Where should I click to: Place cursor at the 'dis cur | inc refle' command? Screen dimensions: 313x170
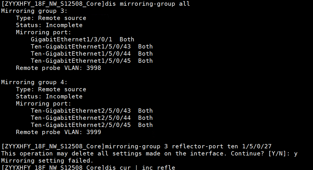tap(140, 167)
